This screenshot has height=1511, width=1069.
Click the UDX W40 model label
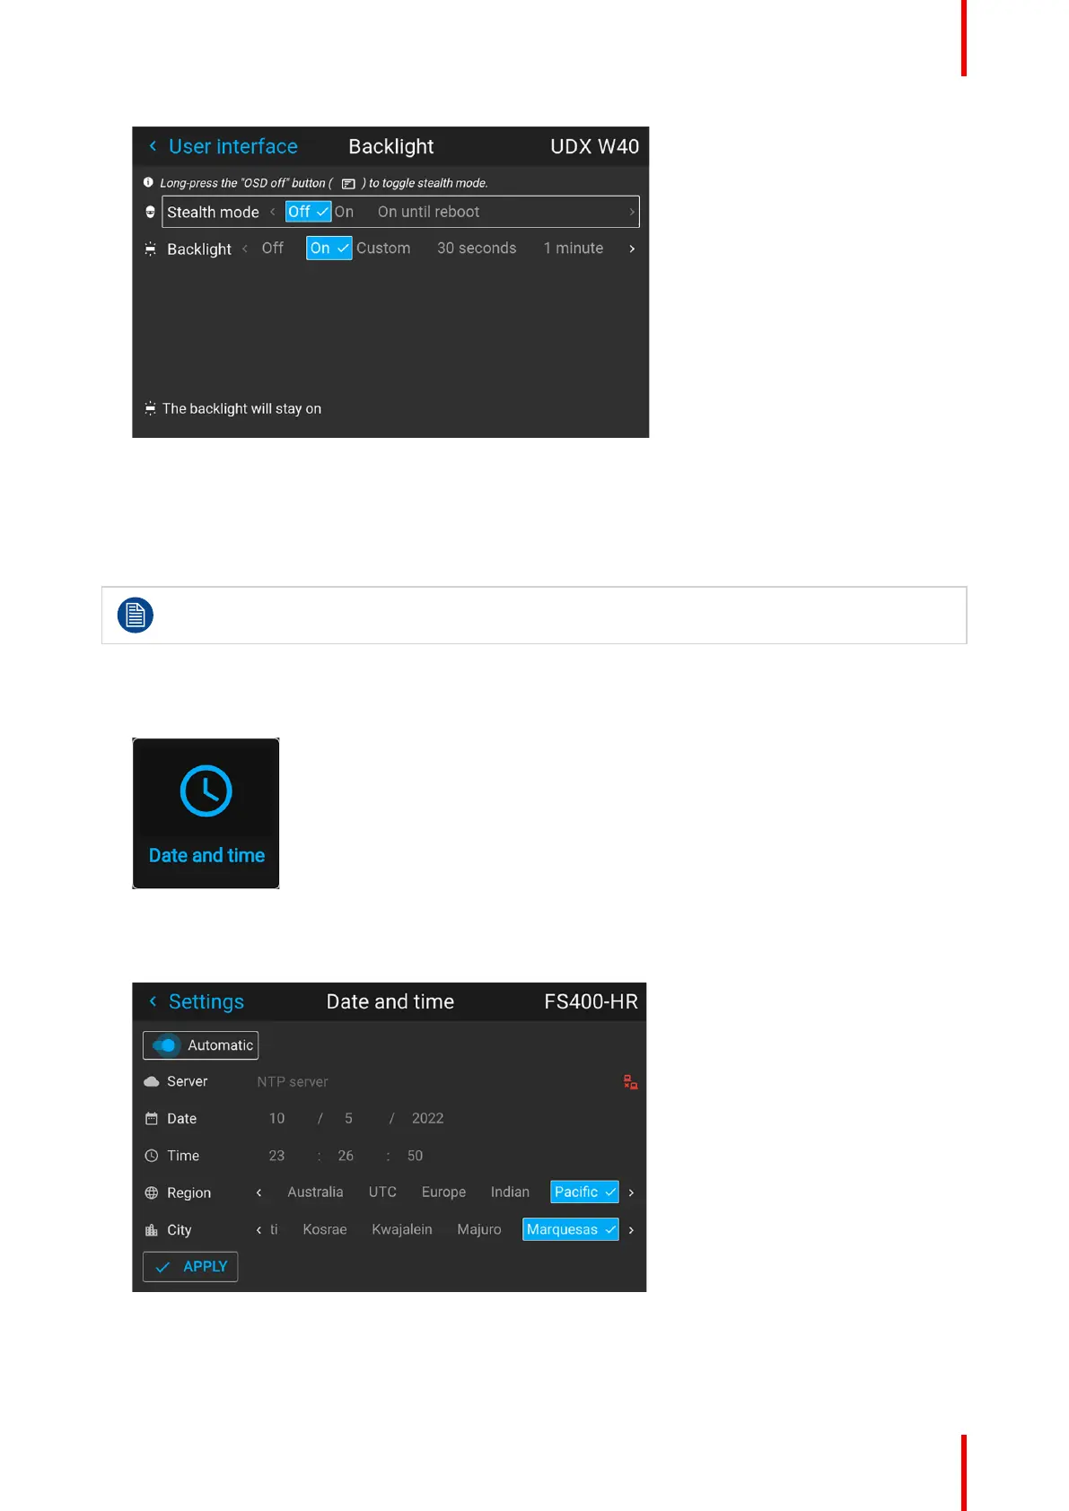click(x=594, y=146)
